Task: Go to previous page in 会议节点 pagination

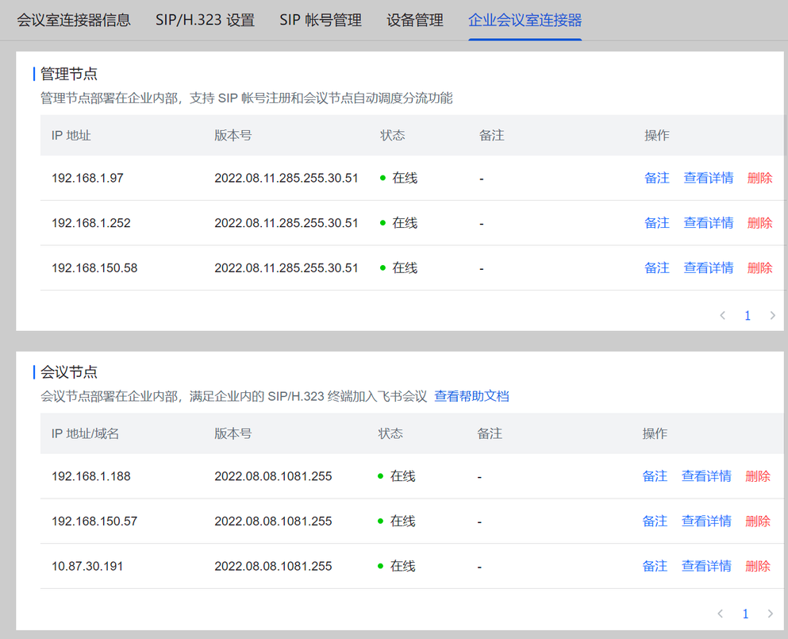Action: click(x=721, y=614)
